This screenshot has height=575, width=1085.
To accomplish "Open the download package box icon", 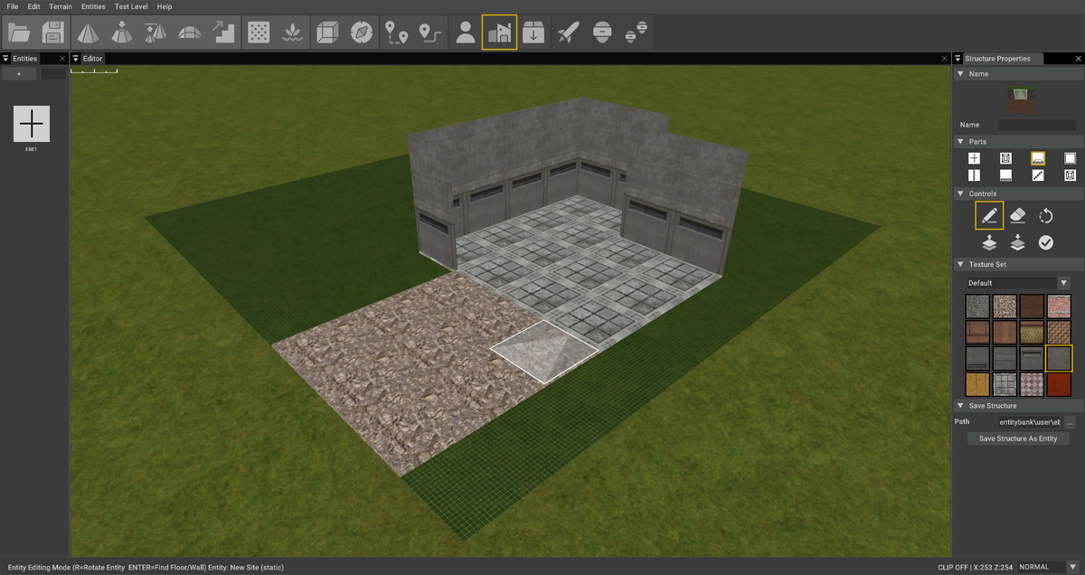I will click(533, 33).
